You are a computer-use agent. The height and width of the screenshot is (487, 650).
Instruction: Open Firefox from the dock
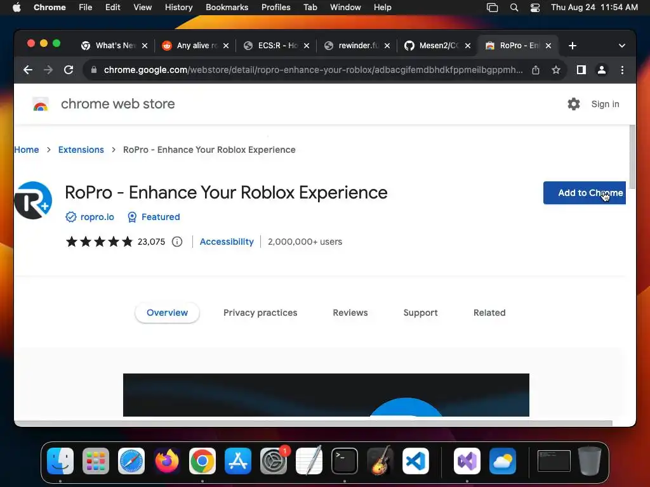[167, 461]
